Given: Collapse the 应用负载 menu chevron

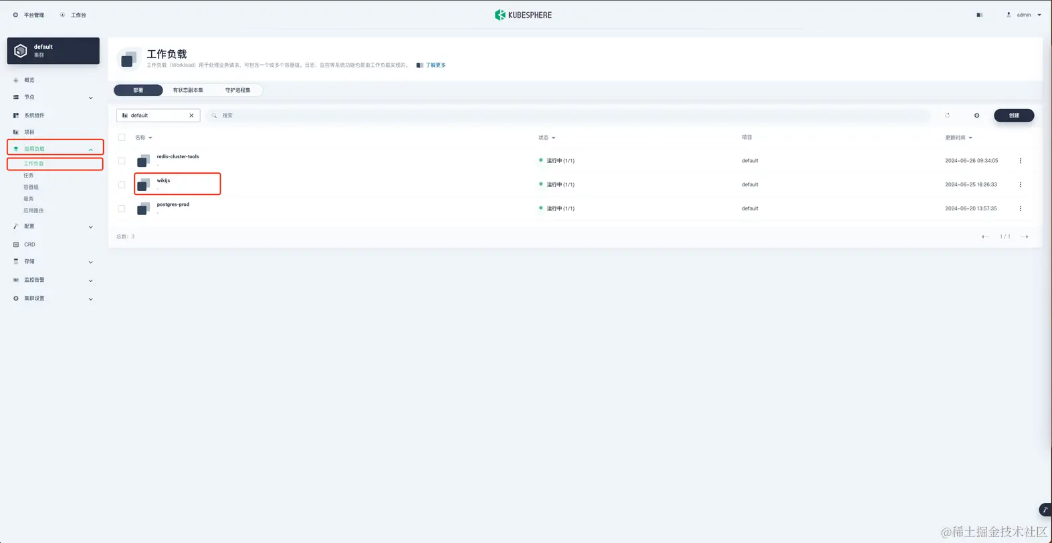Looking at the screenshot, I should pos(91,150).
